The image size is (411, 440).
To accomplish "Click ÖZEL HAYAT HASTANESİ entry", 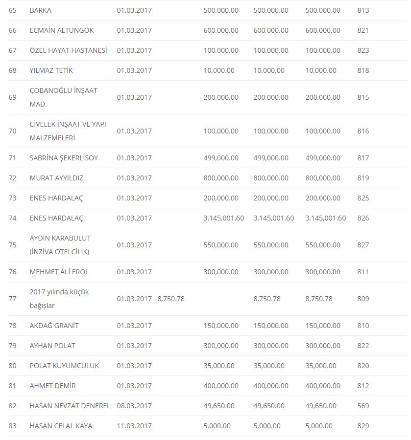I will coord(68,50).
